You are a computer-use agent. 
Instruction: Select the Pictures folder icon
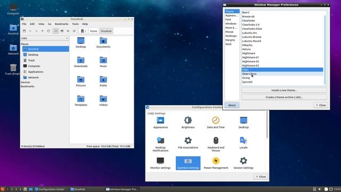pyautogui.click(x=80, y=82)
